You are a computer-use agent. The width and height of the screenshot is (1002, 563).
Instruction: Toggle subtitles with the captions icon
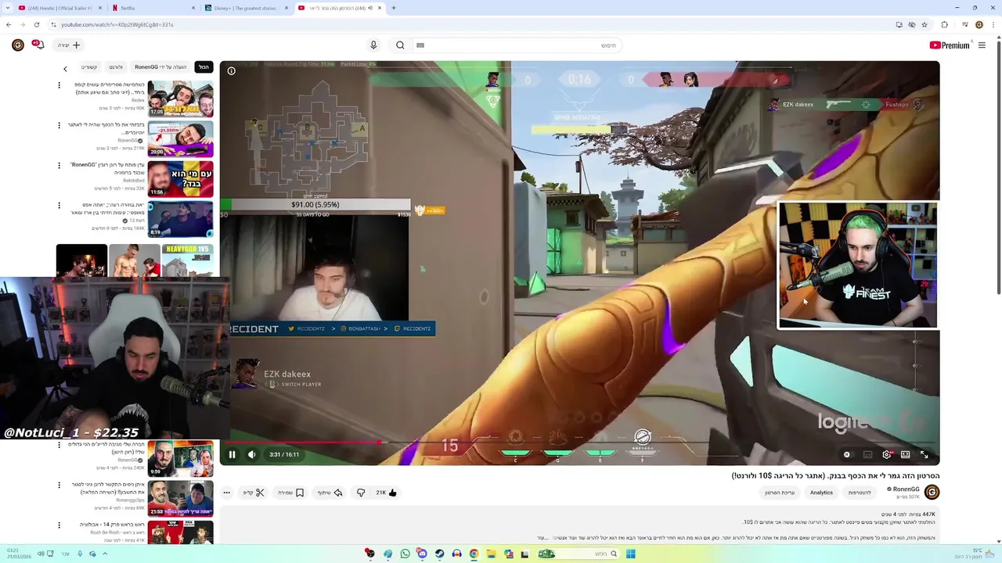867,454
